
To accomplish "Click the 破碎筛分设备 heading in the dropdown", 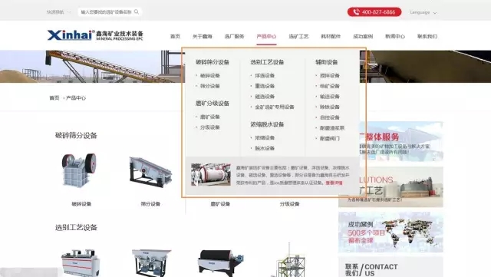I will click(x=213, y=62).
